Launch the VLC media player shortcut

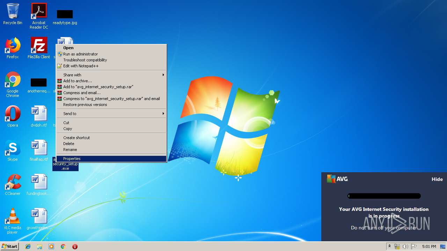click(x=13, y=221)
